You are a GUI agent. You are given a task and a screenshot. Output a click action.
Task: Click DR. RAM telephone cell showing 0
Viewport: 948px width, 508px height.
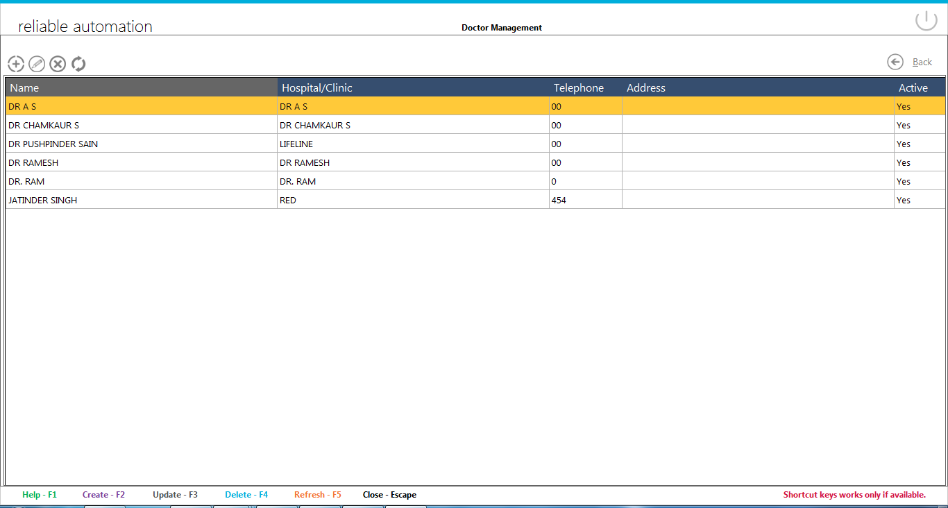coord(586,181)
